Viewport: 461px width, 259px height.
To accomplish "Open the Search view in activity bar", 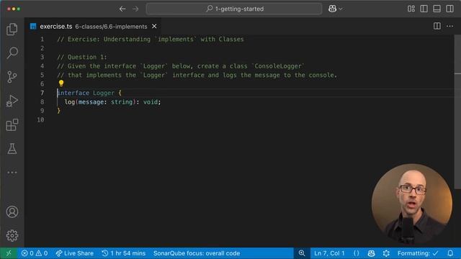I will coord(12,53).
